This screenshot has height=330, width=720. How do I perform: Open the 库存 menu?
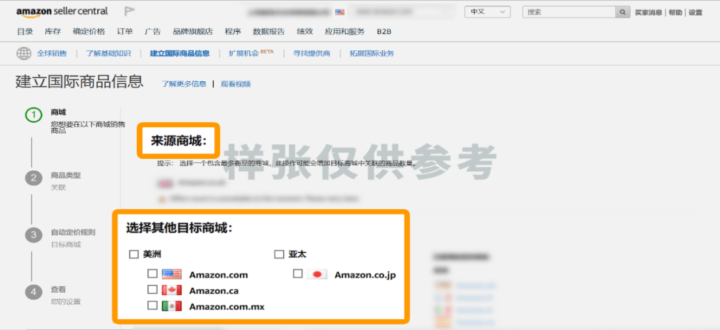[53, 31]
